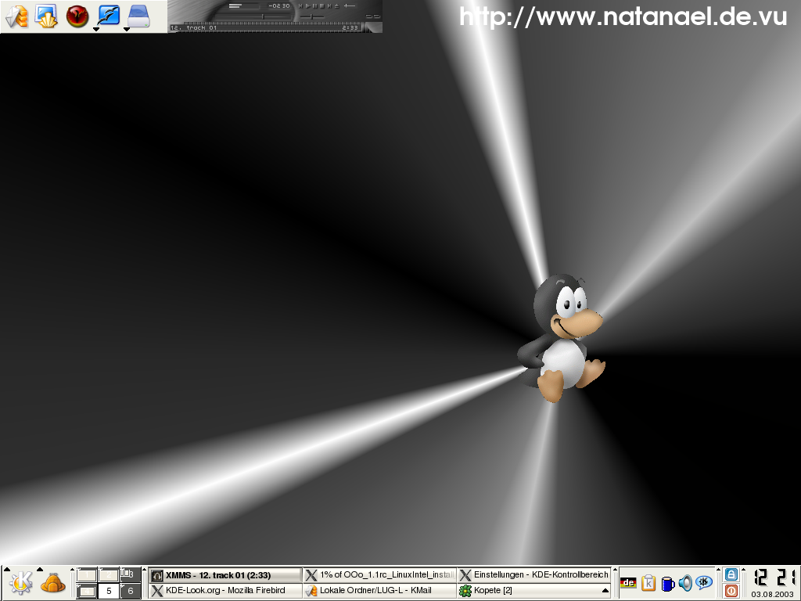Activate Kopete [2] taskbar entry
801x601 pixels.
tap(529, 590)
